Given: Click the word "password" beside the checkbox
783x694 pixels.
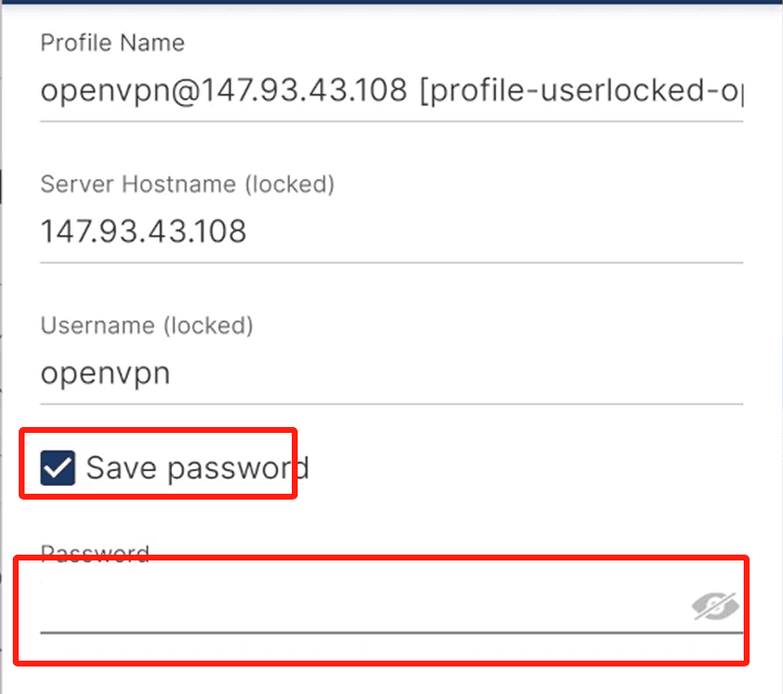Looking at the screenshot, I should [x=238, y=468].
